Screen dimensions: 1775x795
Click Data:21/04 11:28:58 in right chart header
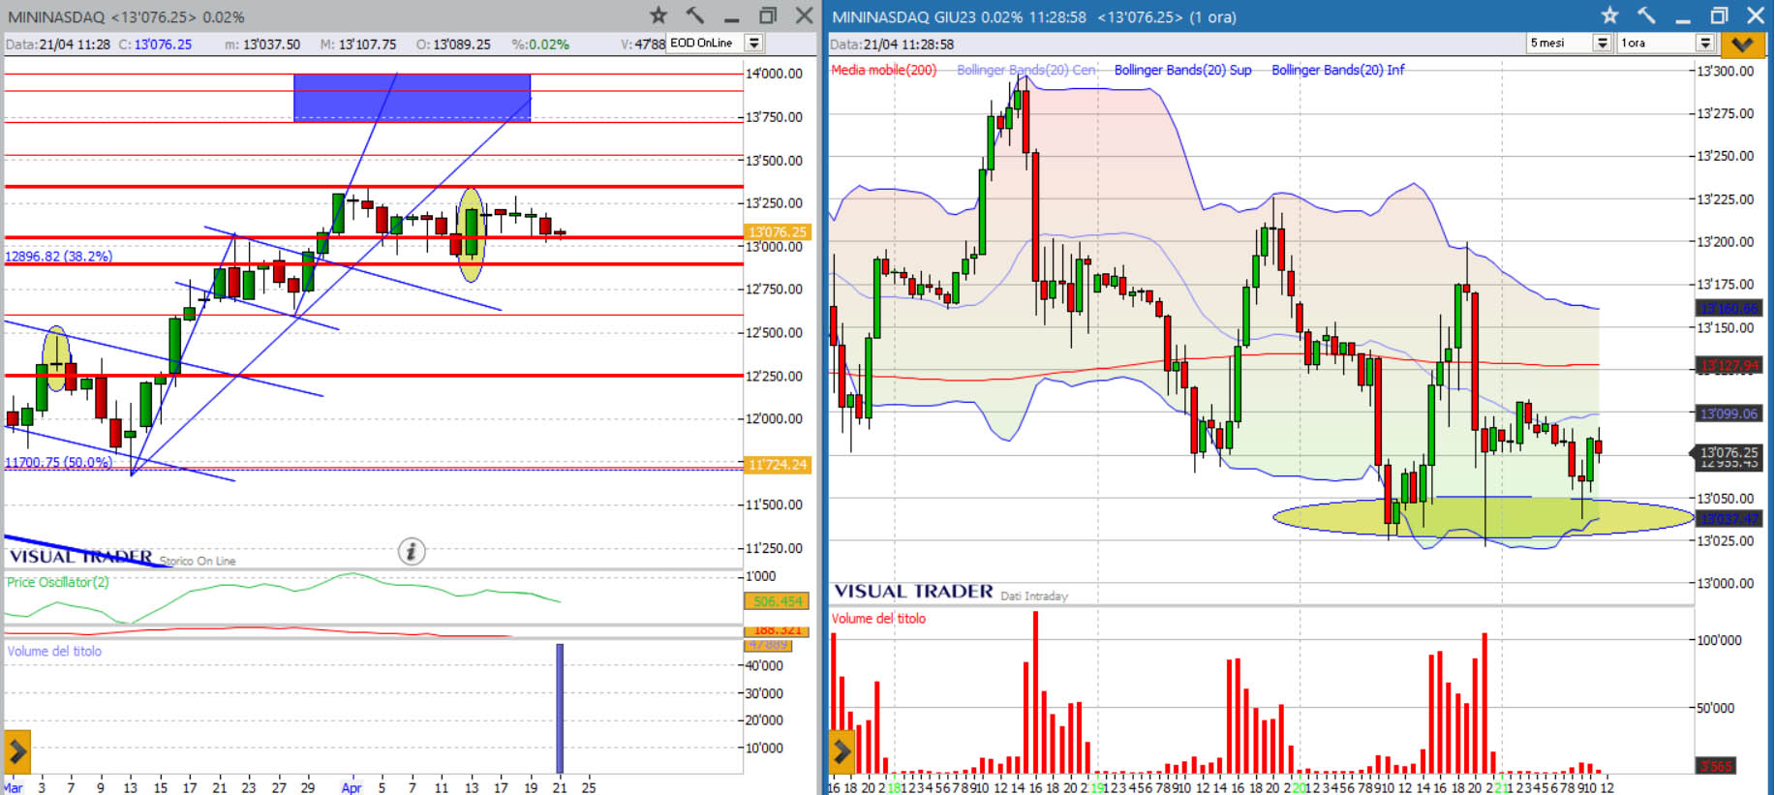pos(892,44)
